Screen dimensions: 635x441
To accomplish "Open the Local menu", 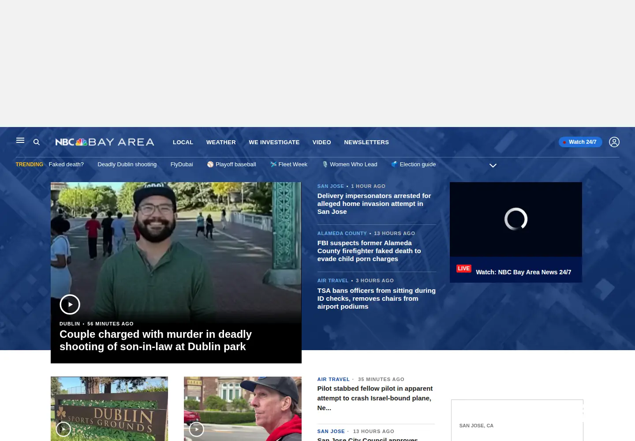I will click(x=183, y=142).
